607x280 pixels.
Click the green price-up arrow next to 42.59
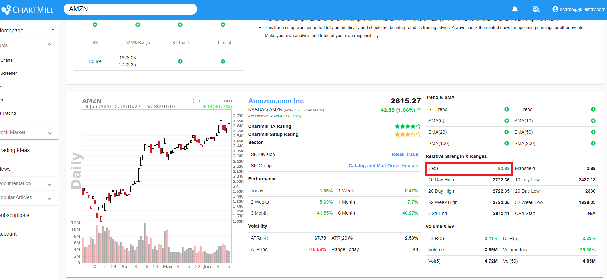(x=419, y=110)
